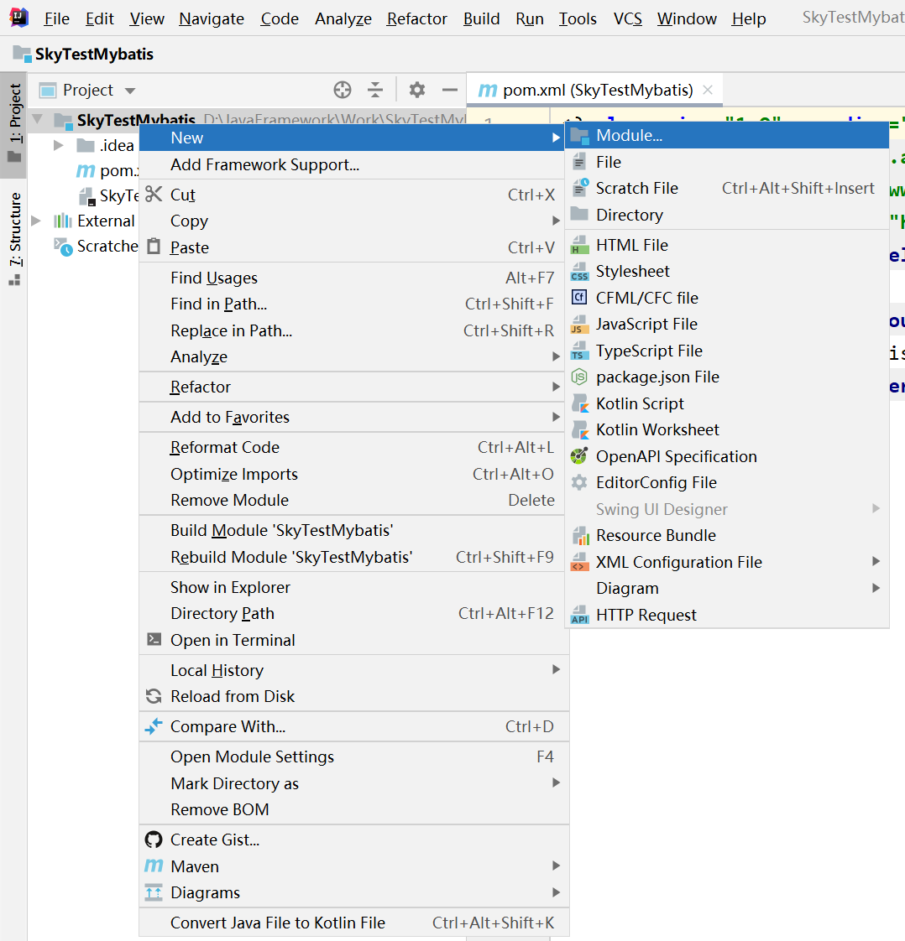
Task: Click the Cut scissors icon
Action: [x=154, y=195]
